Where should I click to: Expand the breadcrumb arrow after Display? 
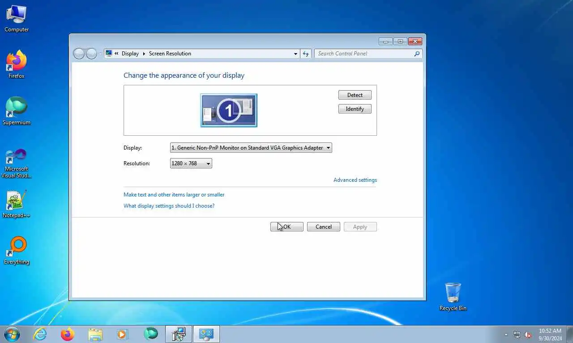tap(144, 54)
